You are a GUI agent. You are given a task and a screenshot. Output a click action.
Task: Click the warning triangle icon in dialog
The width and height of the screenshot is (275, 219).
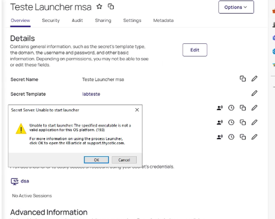21,129
